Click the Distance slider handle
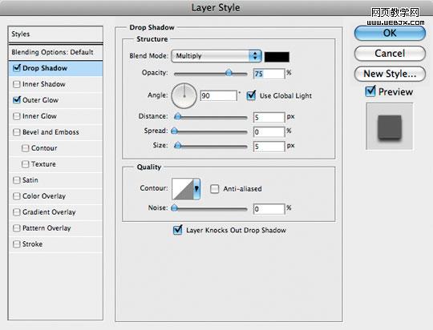This screenshot has height=330, width=433. [178, 116]
